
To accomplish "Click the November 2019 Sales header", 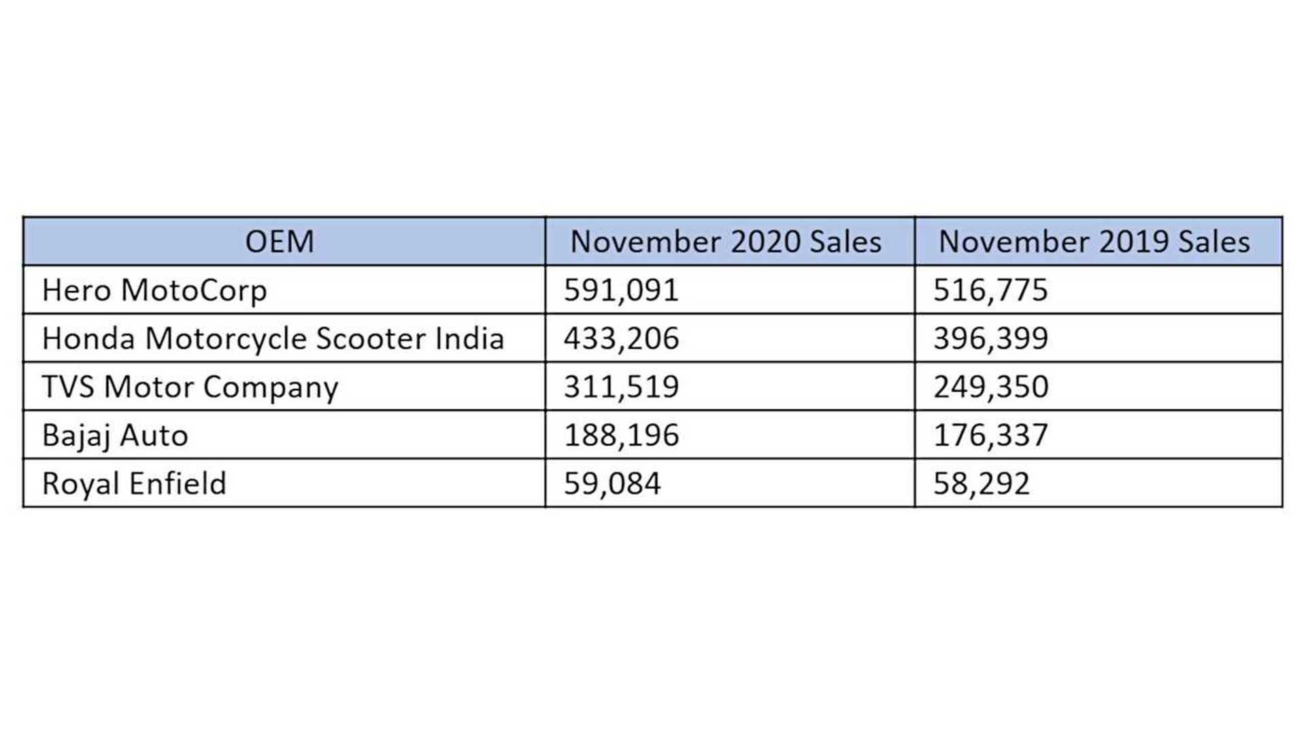I will tap(1094, 242).
